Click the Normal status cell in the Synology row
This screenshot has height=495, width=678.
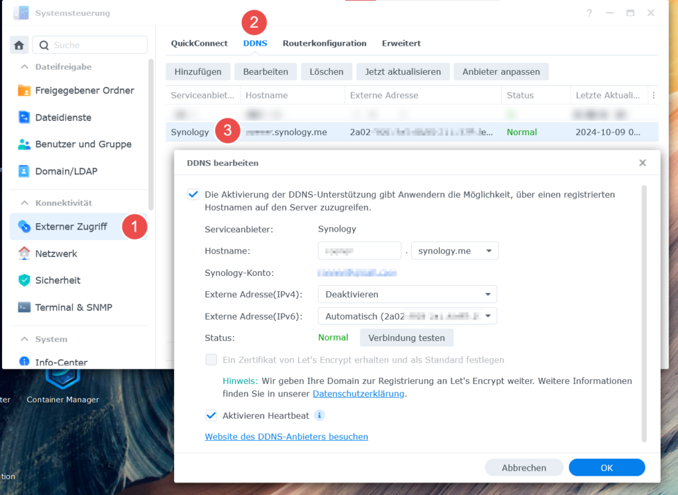pos(522,132)
